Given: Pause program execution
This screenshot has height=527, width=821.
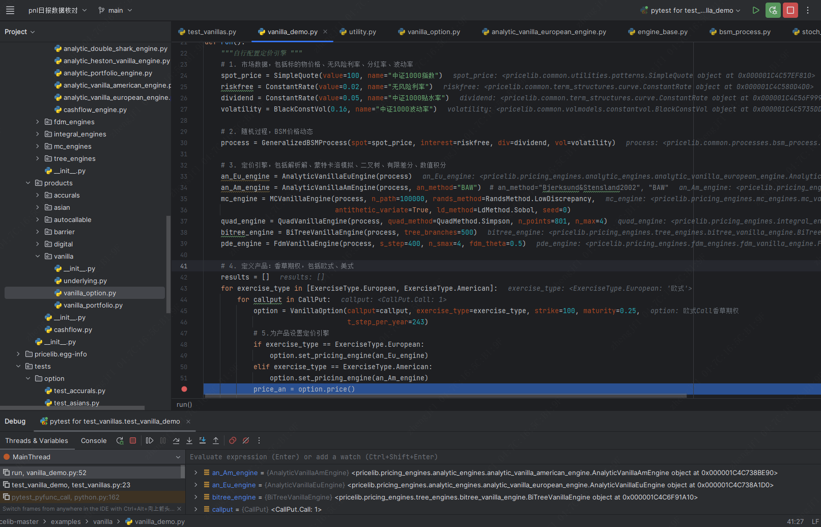Looking at the screenshot, I should tap(163, 440).
